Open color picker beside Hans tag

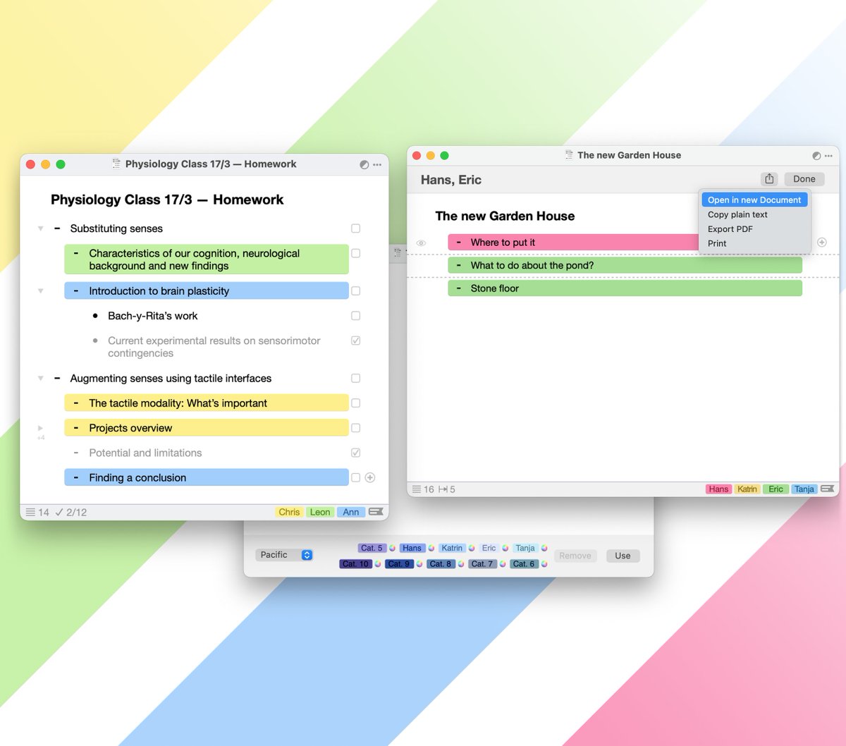pyautogui.click(x=431, y=548)
